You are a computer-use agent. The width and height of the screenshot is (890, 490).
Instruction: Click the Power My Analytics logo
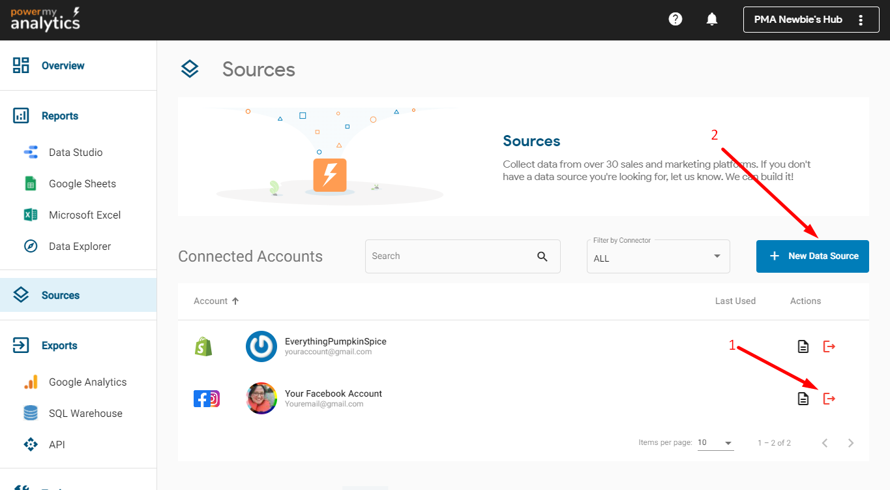pyautogui.click(x=46, y=20)
